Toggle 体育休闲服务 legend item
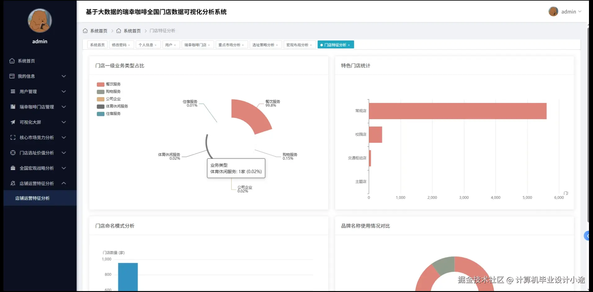This screenshot has width=593, height=292. point(112,106)
